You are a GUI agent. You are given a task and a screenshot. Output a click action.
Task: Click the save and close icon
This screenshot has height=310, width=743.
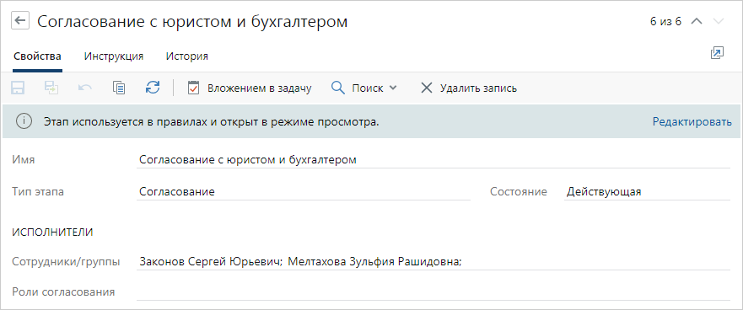51,88
